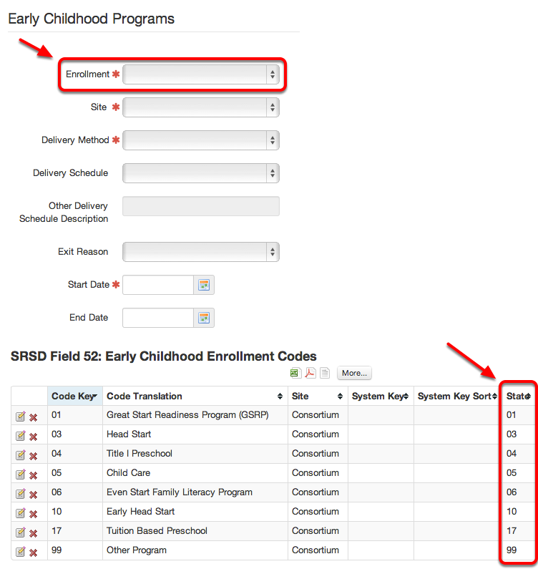Sort by the System Key column
Image resolution: width=538 pixels, height=569 pixels.
point(381,397)
